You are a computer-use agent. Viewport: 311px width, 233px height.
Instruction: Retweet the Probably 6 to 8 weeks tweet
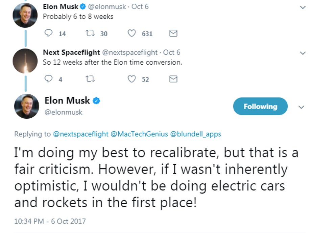90,33
